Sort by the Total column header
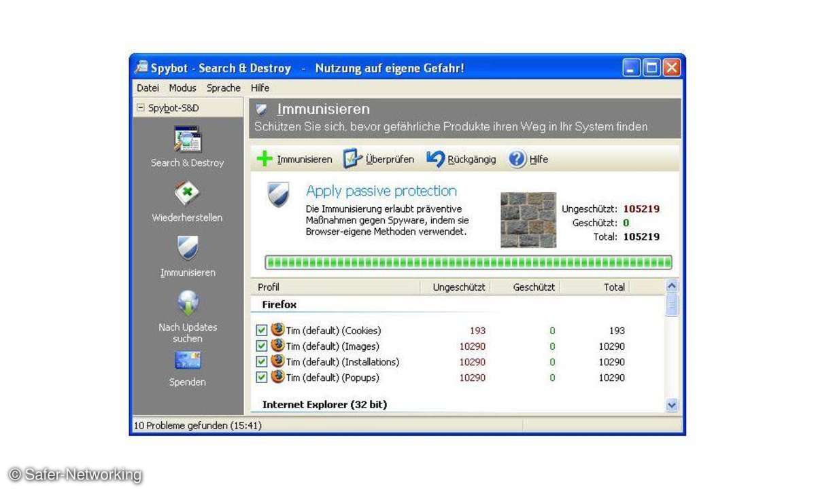Screen dimensions: 816x489 (x=595, y=287)
